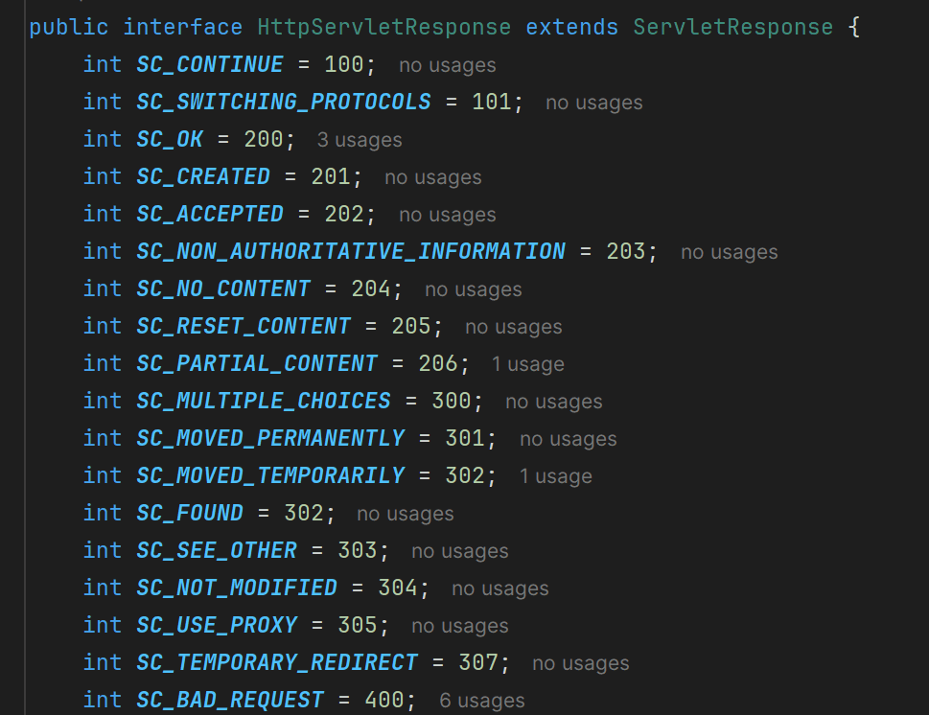Click the SC_MULTIPLE_CHOICES constant

[264, 402]
